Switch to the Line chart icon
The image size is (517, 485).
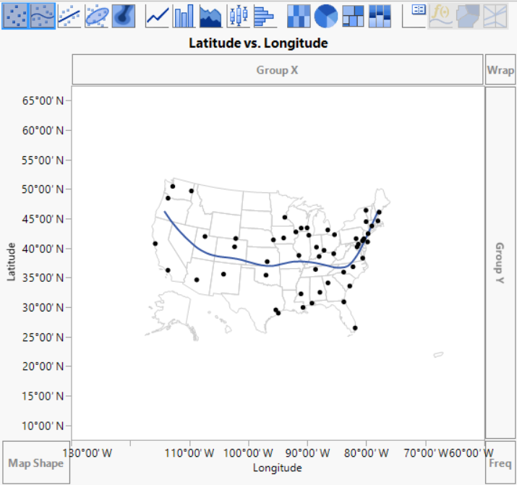(x=158, y=14)
